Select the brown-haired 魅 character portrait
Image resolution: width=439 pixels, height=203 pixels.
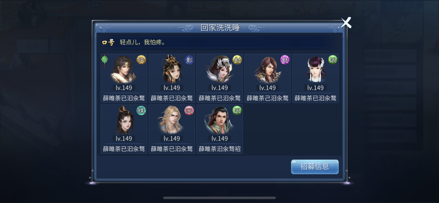click(x=267, y=70)
